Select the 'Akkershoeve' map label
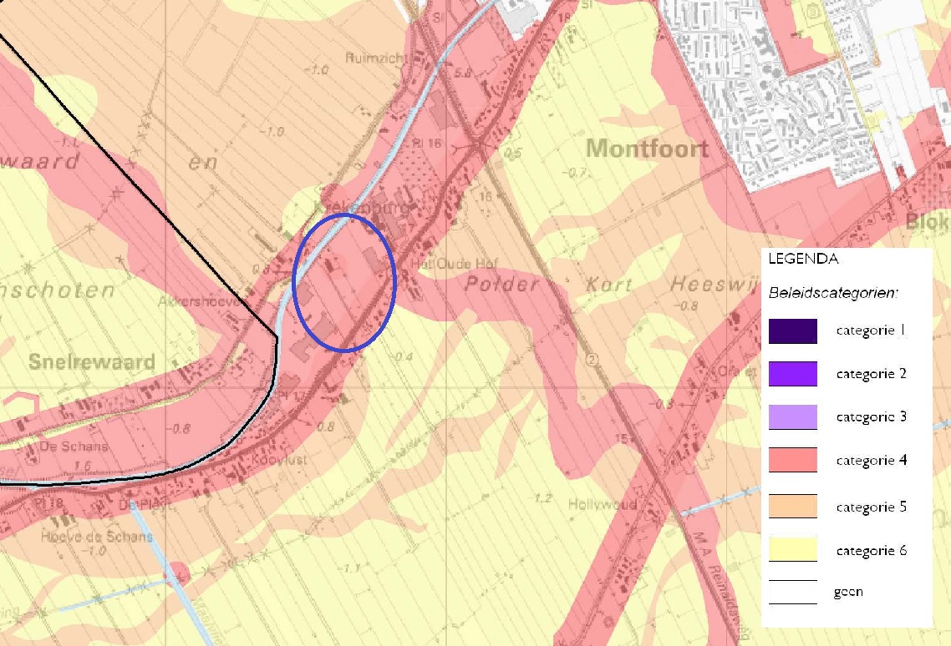Image resolution: width=951 pixels, height=646 pixels. 198,303
